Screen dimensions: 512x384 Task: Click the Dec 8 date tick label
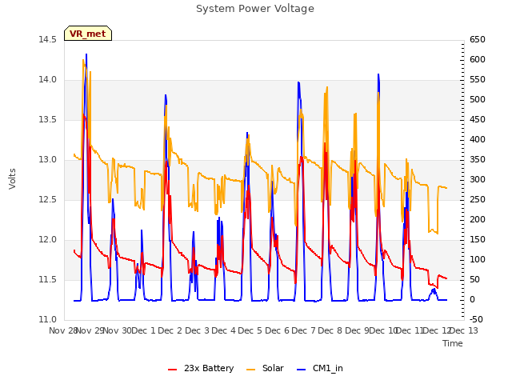pyautogui.click(x=330, y=330)
